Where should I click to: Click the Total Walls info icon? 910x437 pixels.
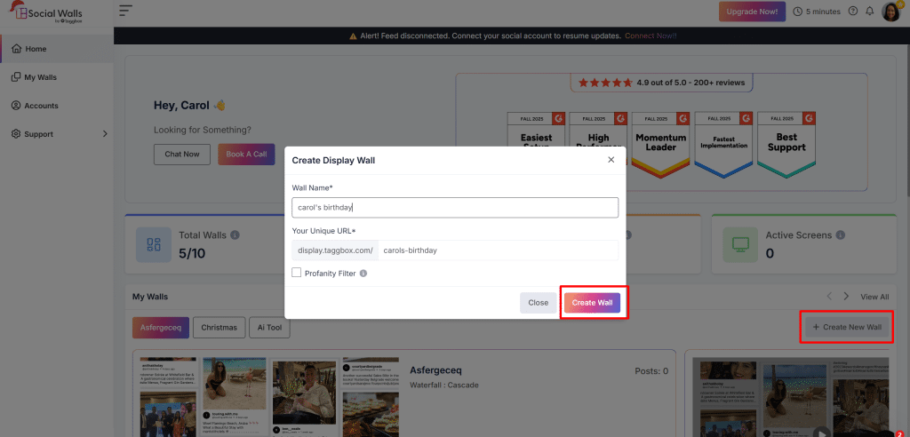235,235
